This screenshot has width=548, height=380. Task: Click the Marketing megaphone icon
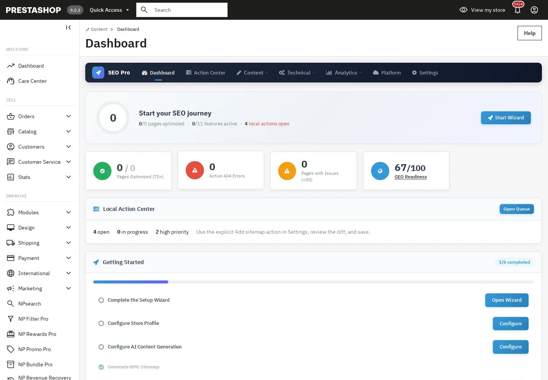(x=11, y=288)
